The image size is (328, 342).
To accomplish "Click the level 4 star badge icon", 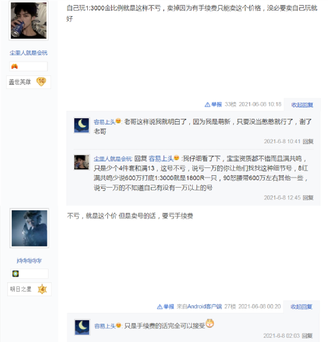I will click(x=42, y=289).
